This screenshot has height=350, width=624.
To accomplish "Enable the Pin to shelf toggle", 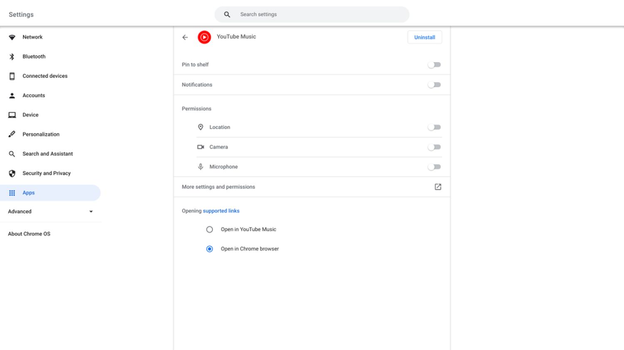I will (434, 65).
